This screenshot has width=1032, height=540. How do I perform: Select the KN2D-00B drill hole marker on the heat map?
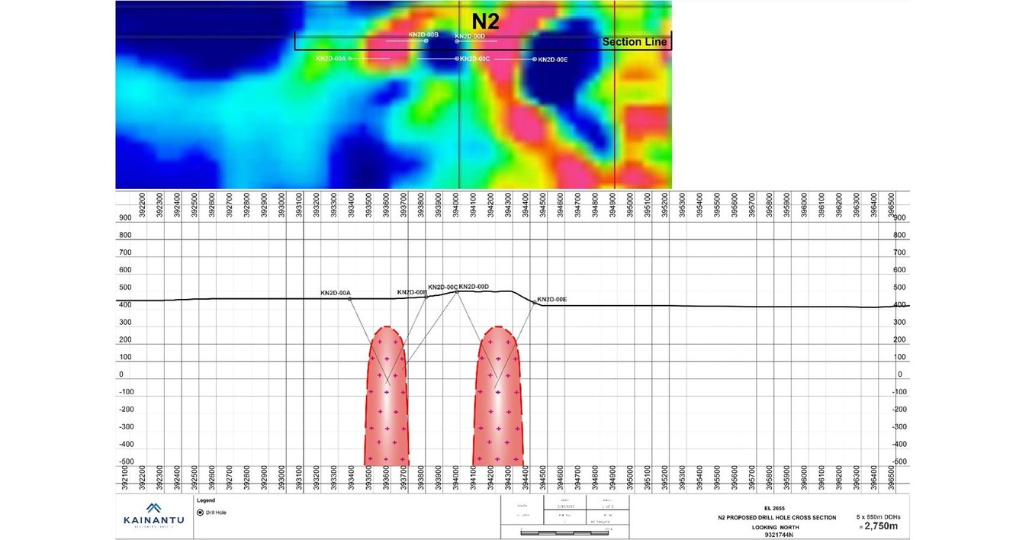point(426,40)
